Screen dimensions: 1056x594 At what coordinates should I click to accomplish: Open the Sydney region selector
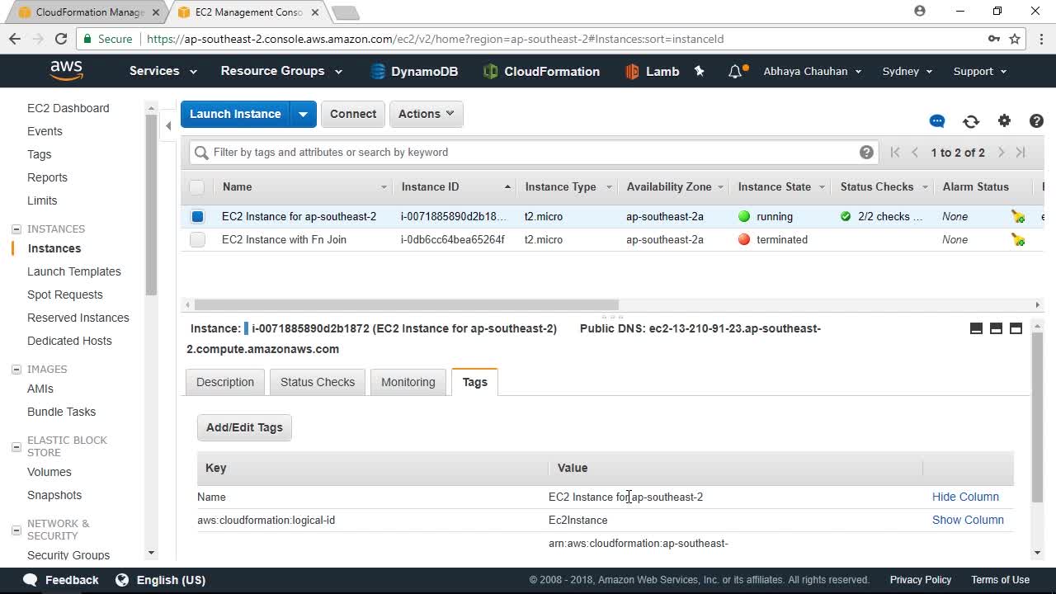point(907,71)
